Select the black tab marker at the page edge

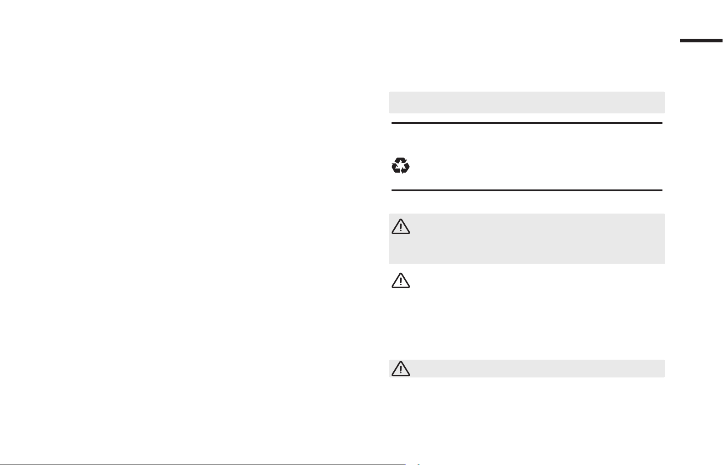702,41
